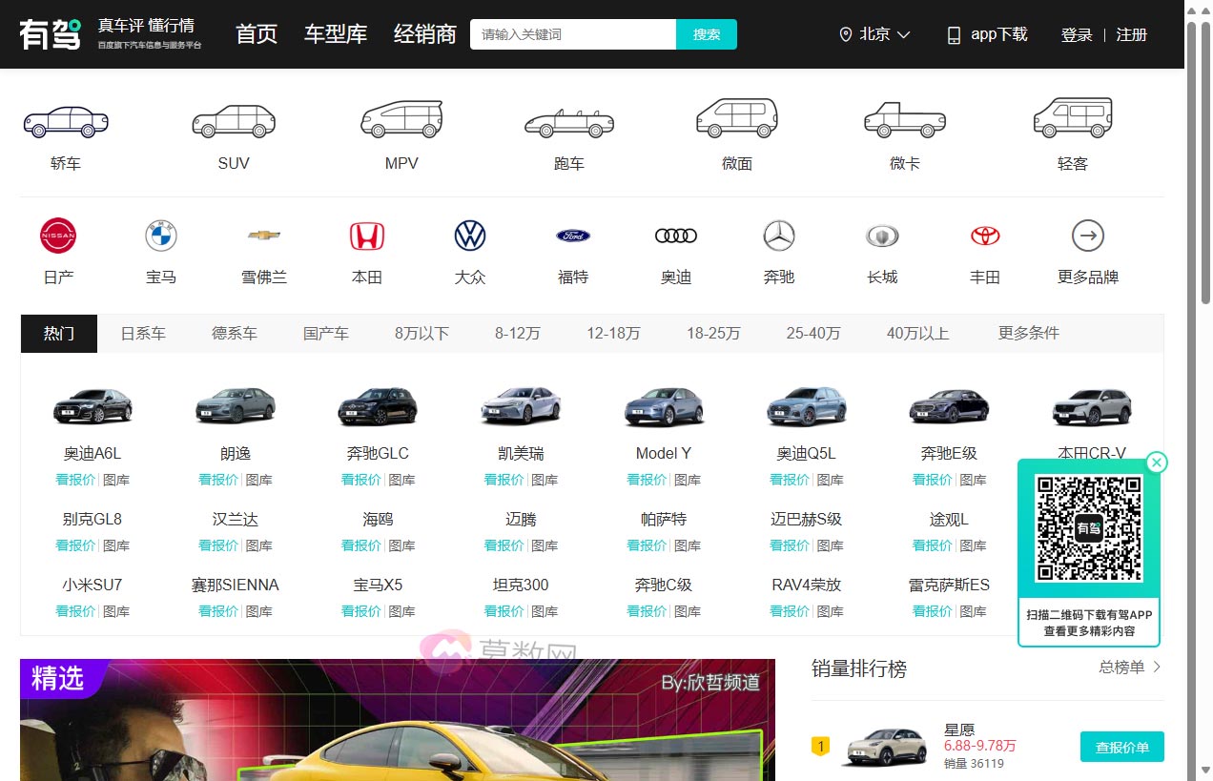The image size is (1213, 781).
Task: Click the keyword search input field
Action: (x=573, y=34)
